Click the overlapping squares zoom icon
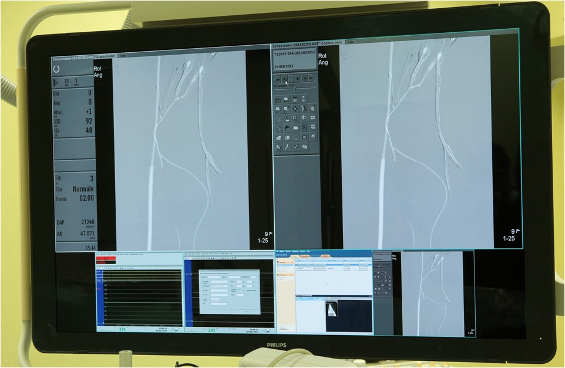 point(295,118)
